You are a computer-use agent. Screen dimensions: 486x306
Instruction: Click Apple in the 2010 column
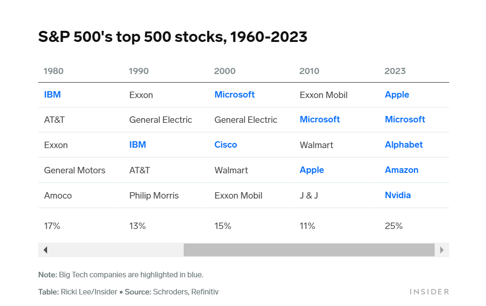[312, 170]
